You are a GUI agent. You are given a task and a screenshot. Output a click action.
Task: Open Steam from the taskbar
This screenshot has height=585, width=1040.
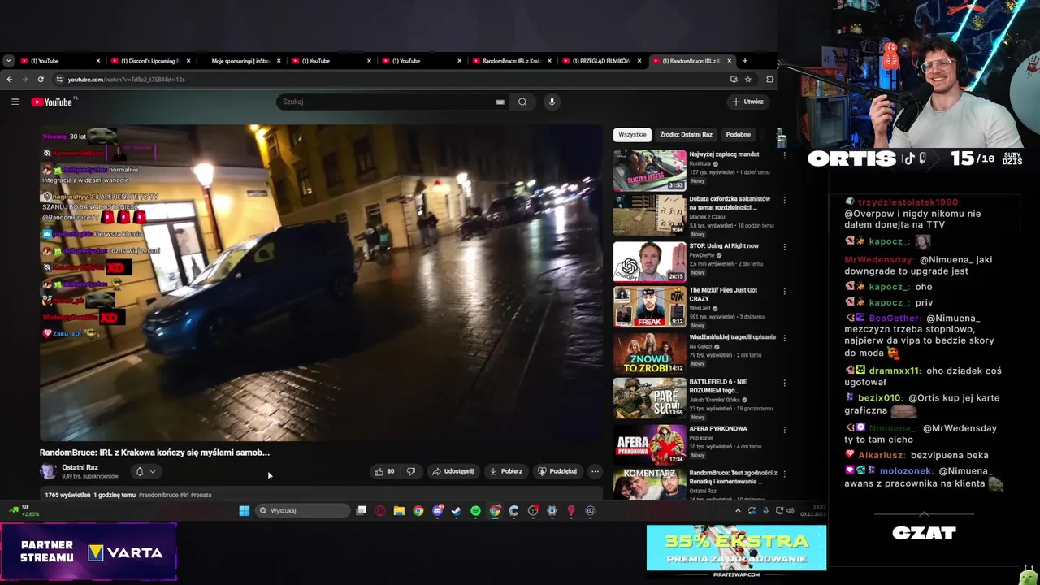coord(456,511)
